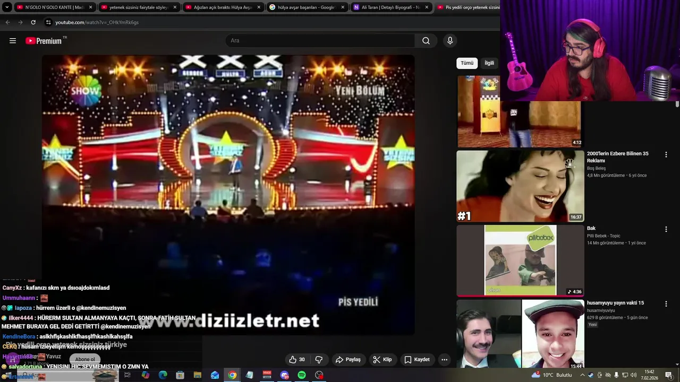This screenshot has height=382, width=680.
Task: Click the YouTube Premium logo
Action: (44, 41)
